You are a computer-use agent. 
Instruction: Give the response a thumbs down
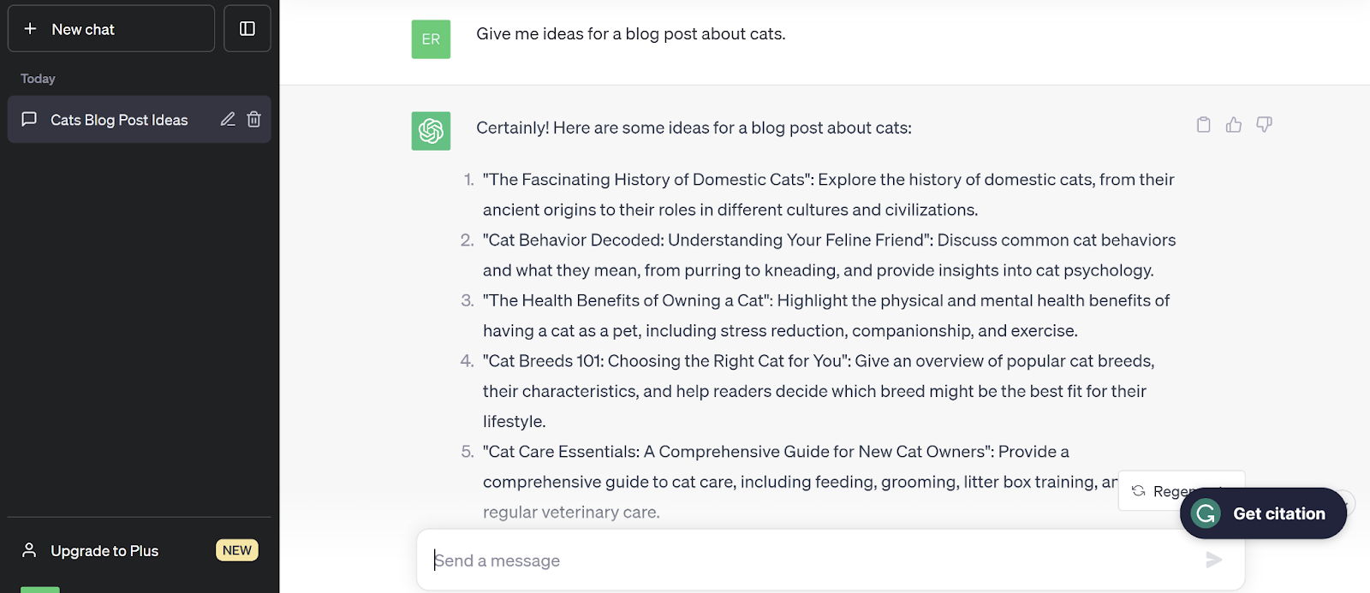click(x=1264, y=125)
